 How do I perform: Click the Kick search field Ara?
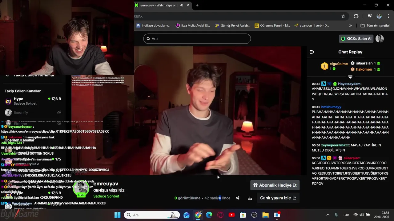(x=197, y=39)
